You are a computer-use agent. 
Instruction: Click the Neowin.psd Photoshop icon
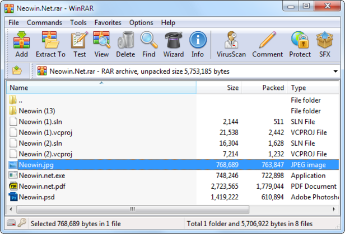(13, 197)
